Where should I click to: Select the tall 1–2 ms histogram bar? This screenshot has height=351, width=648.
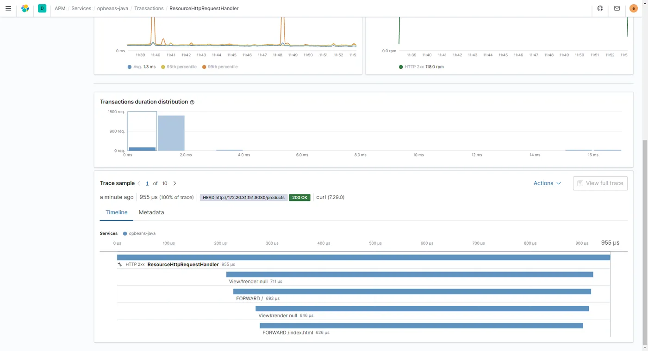tap(171, 133)
